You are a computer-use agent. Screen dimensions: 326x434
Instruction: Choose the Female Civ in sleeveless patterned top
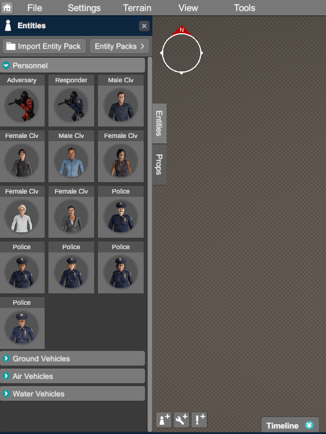click(121, 156)
